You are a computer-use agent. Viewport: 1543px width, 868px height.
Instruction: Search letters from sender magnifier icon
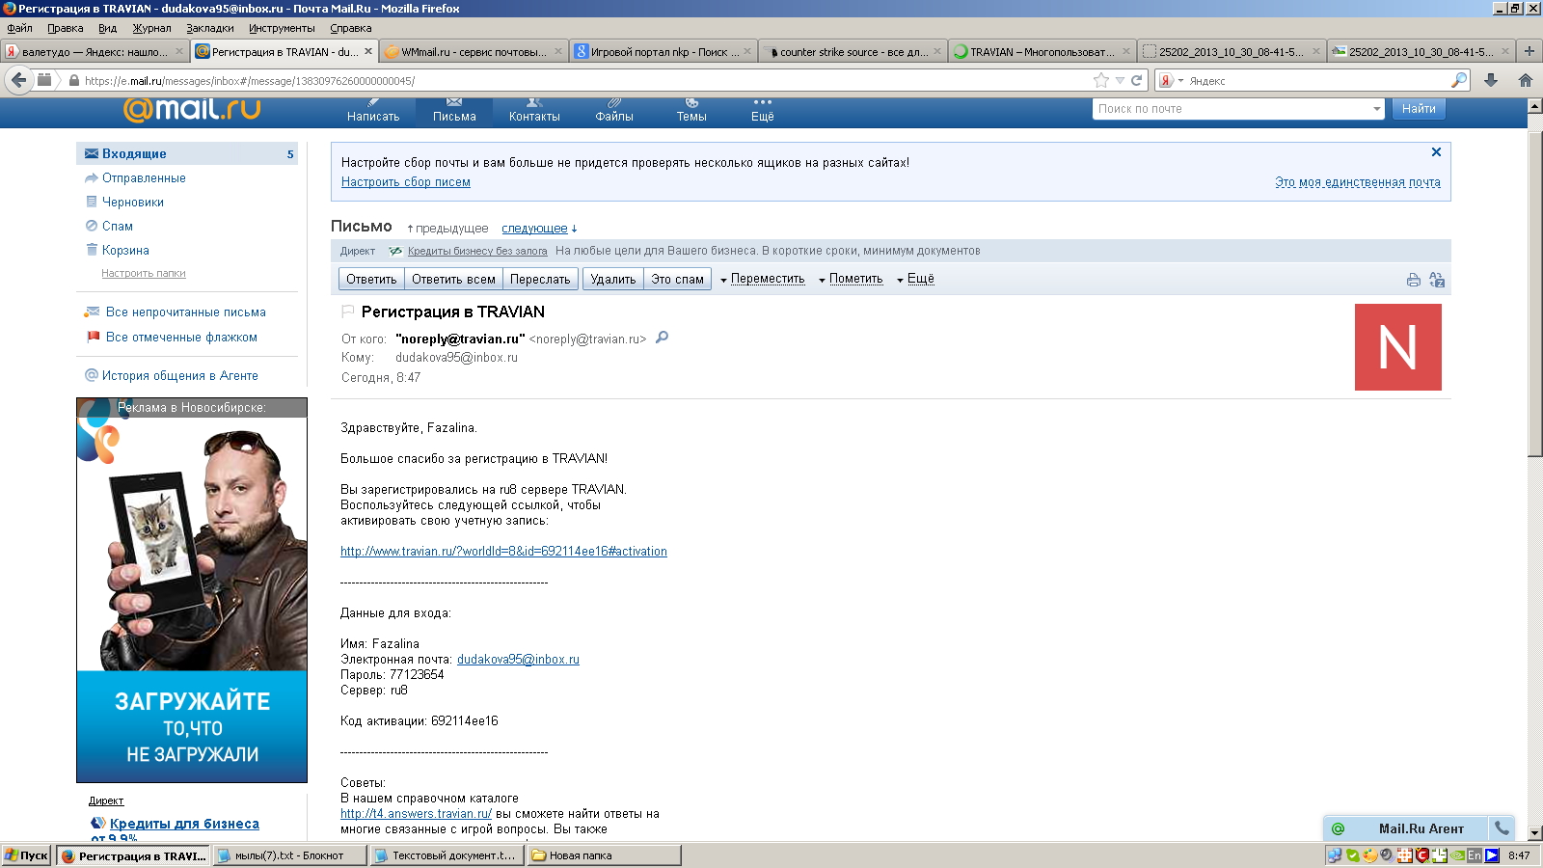(662, 338)
